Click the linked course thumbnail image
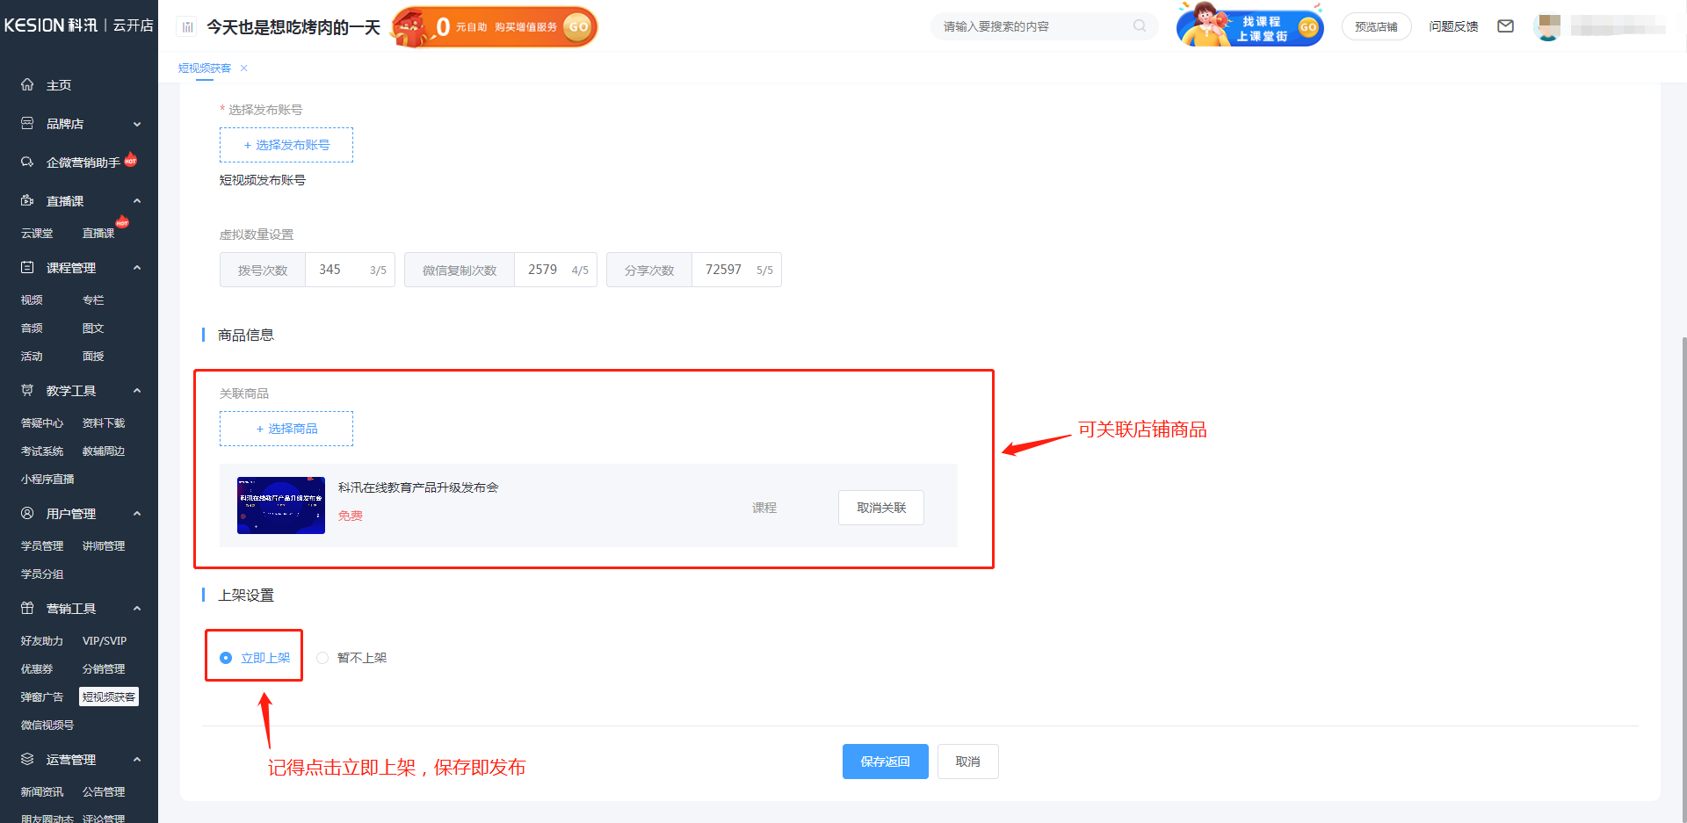 281,505
